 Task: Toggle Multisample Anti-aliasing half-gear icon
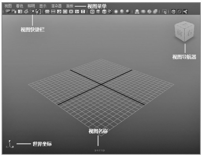coord(149,12)
